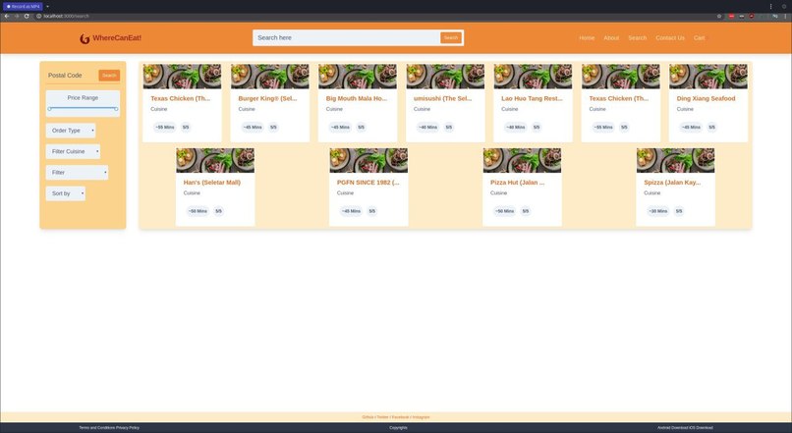The image size is (792, 433).
Task: Open the Facebook footer link
Action: (401, 417)
